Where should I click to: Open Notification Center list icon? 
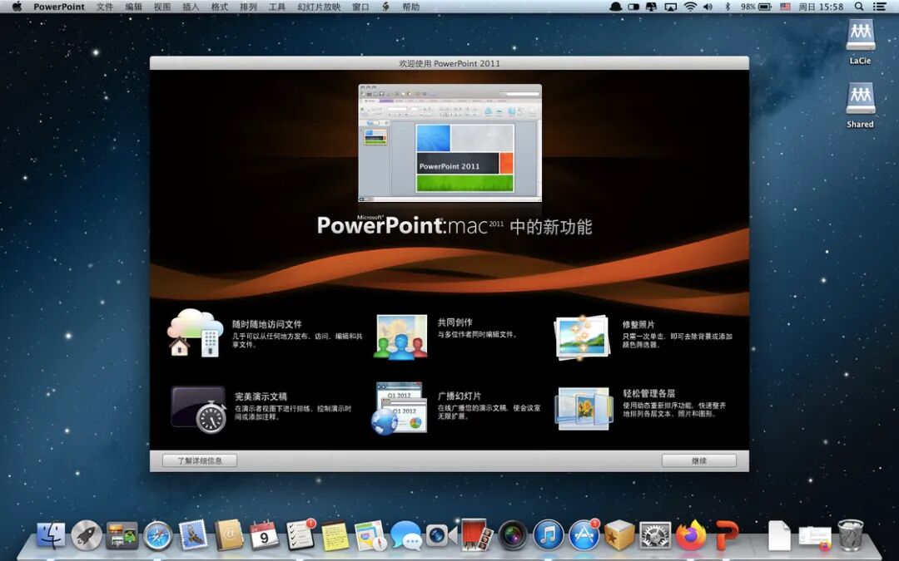879,7
